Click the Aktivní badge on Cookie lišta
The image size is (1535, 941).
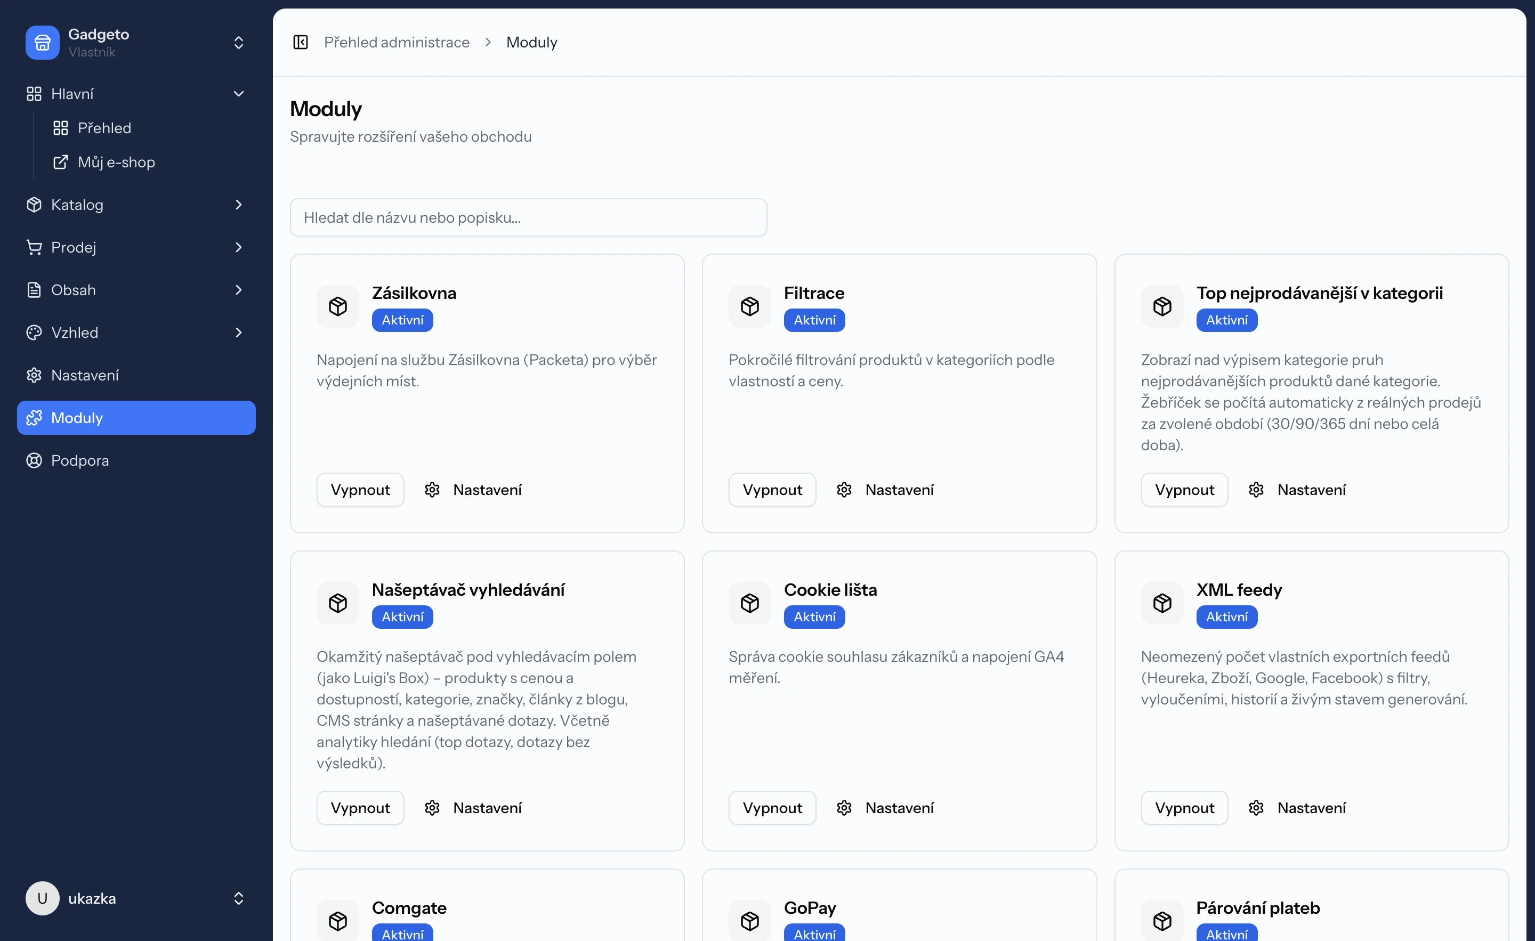(x=814, y=617)
